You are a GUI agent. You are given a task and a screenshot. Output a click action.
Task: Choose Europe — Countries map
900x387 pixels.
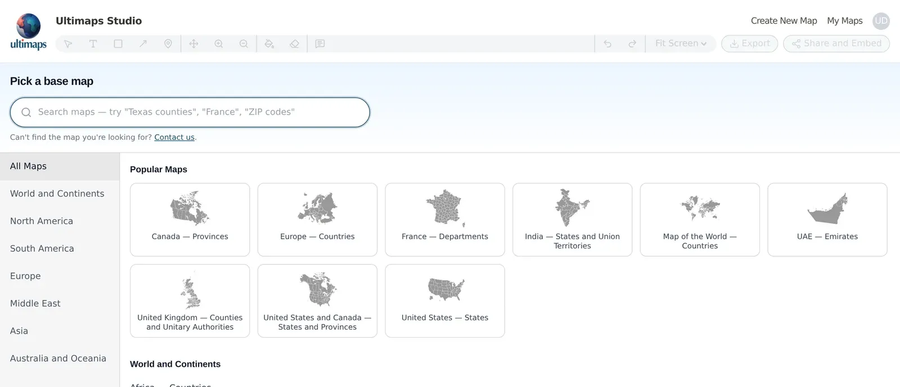click(317, 220)
